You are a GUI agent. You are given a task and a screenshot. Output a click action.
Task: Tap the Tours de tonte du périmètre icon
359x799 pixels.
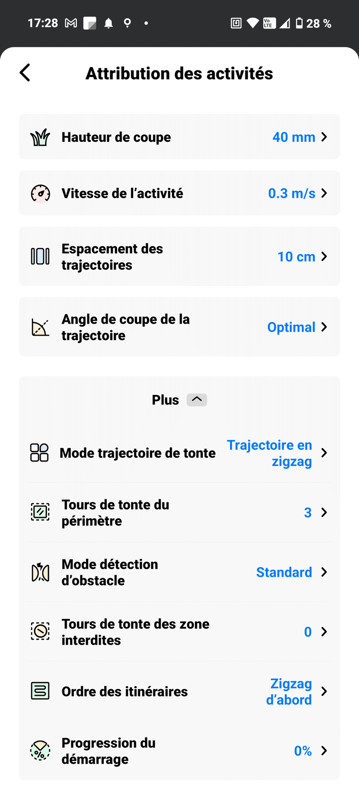point(40,512)
